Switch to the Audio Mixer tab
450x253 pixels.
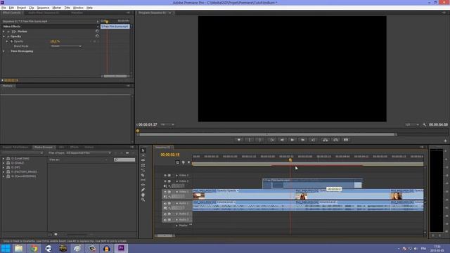[44, 13]
